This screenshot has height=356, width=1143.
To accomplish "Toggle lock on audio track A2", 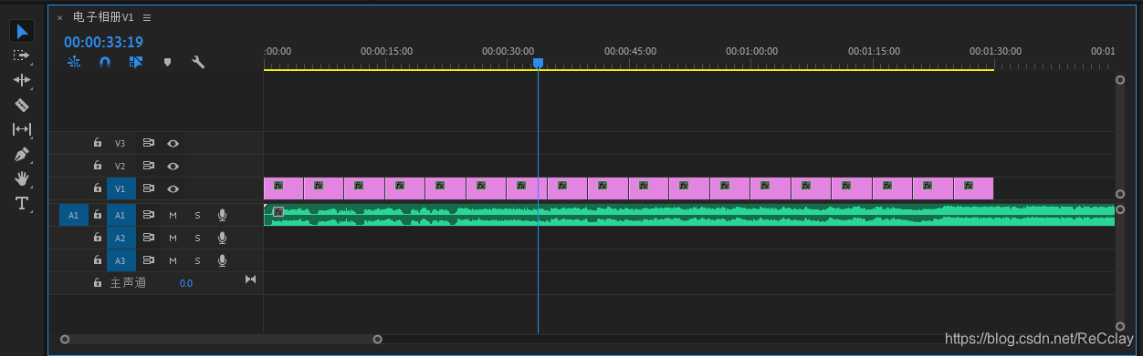I will pos(97,238).
